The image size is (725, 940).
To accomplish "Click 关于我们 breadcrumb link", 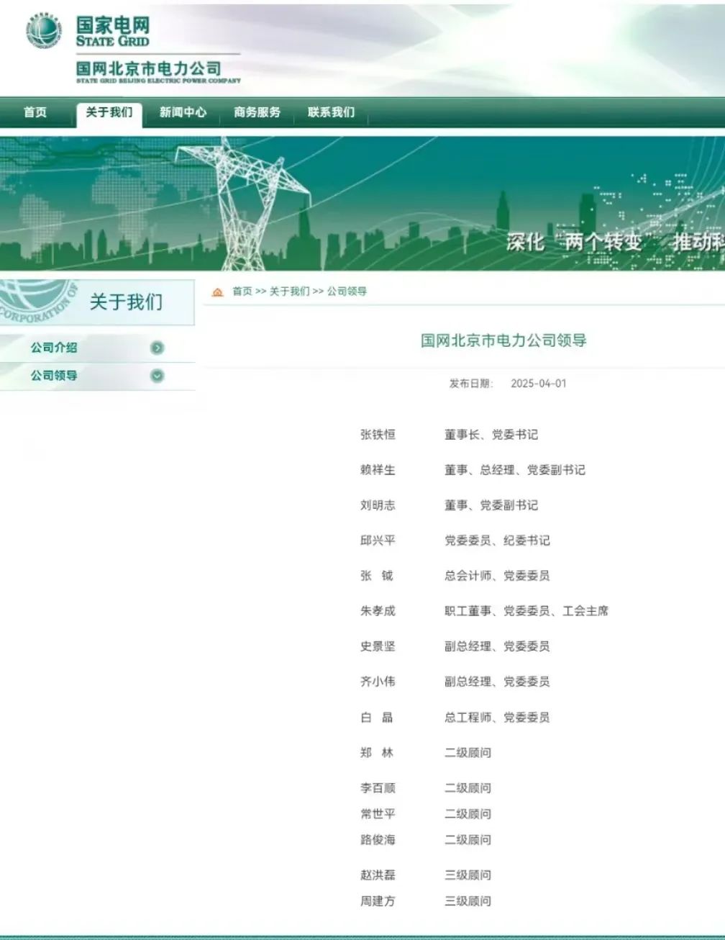I will 289,292.
